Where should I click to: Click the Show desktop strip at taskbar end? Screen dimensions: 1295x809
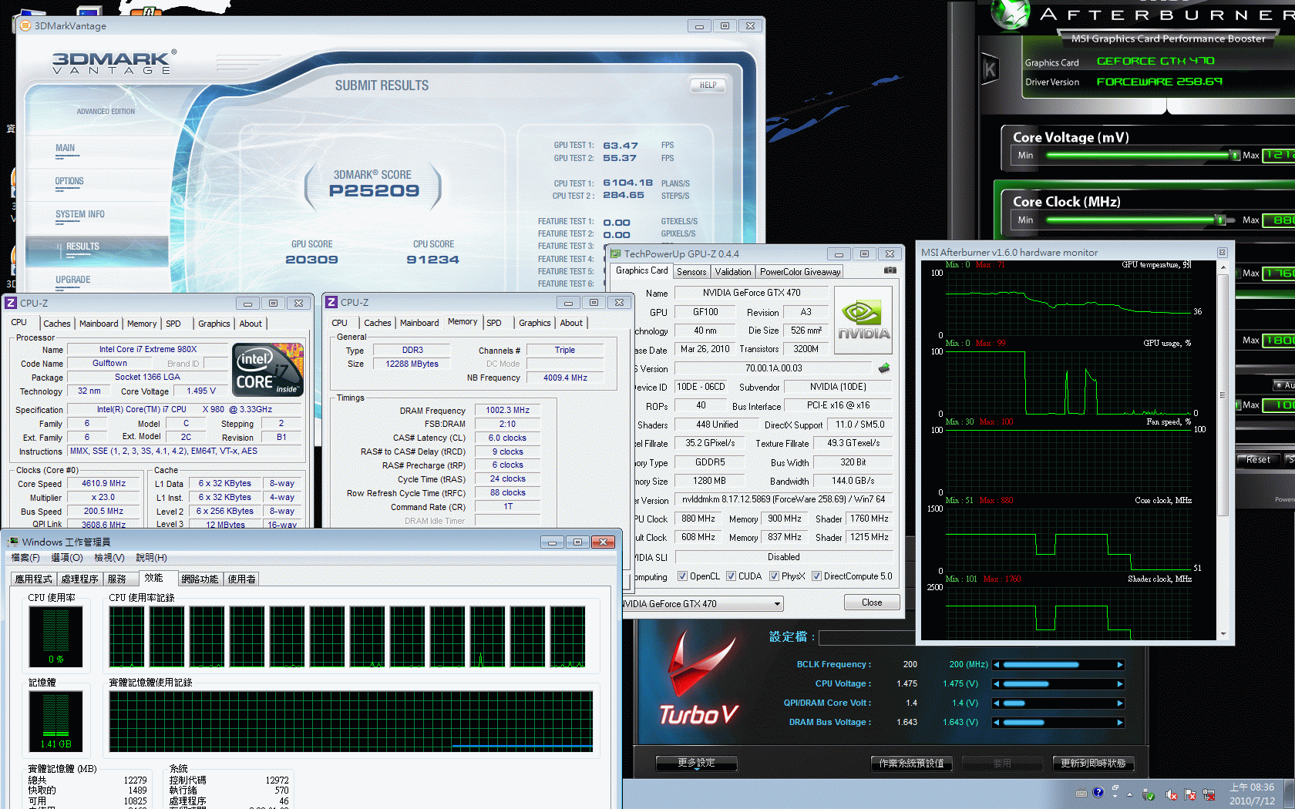[x=1290, y=794]
